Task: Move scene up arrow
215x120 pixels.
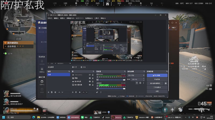Action: pyautogui.click(x=59, y=92)
